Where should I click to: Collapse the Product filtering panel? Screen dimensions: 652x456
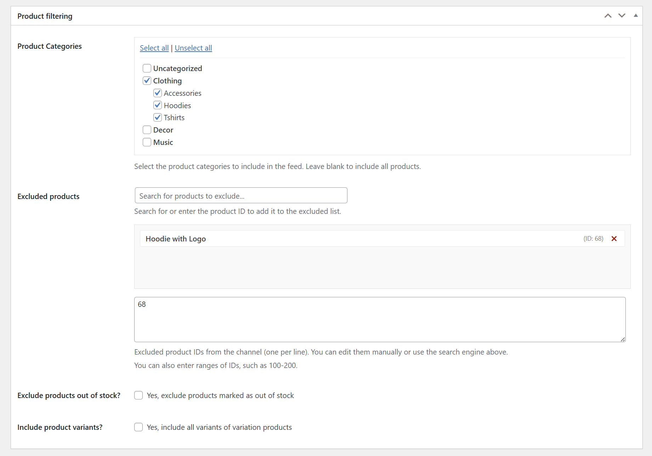point(636,16)
